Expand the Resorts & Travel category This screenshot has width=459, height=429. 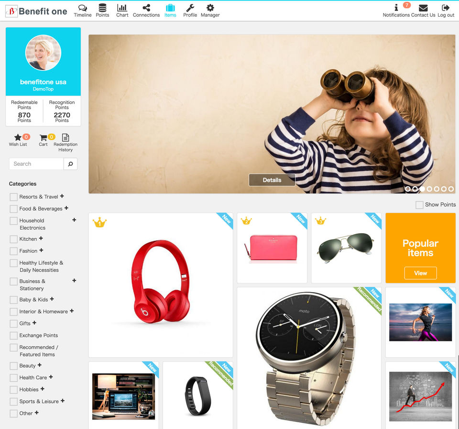click(62, 196)
